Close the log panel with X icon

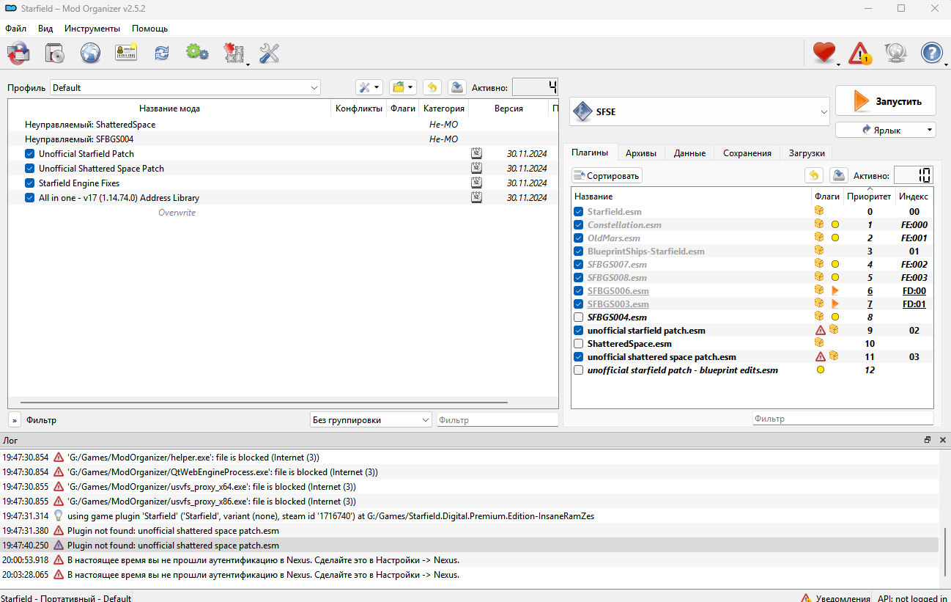[943, 440]
